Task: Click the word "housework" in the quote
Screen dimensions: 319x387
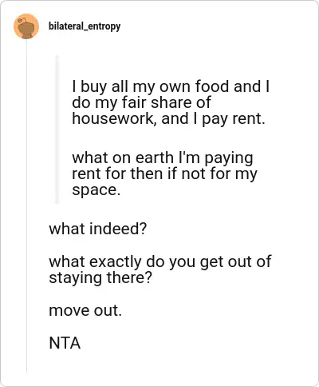Action: (x=112, y=118)
